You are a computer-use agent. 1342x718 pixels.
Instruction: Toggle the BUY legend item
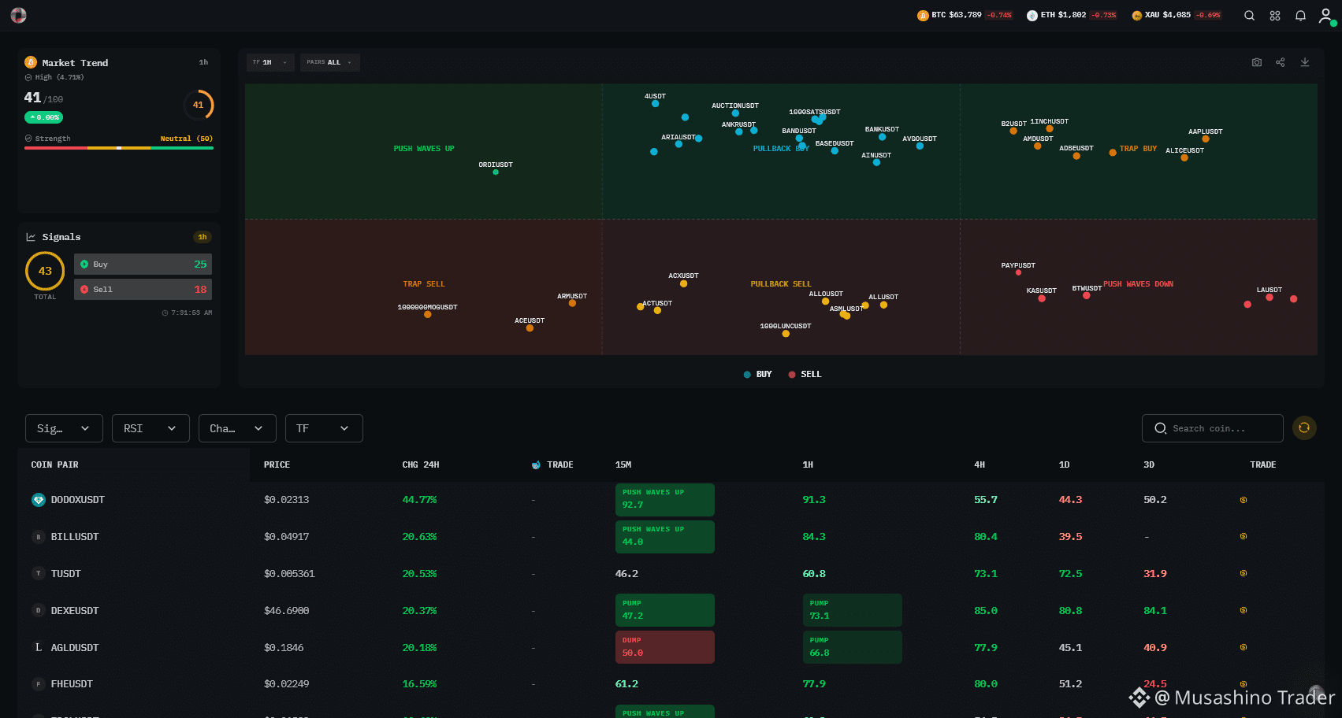[757, 375]
